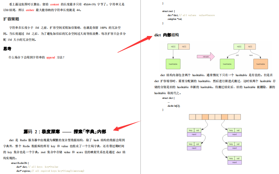Image resolution: width=279 pixels, height=174 pixels.
Task: Click the line starting "储的分别是旧的 hashtable"
Action: pyautogui.click(x=214, y=87)
